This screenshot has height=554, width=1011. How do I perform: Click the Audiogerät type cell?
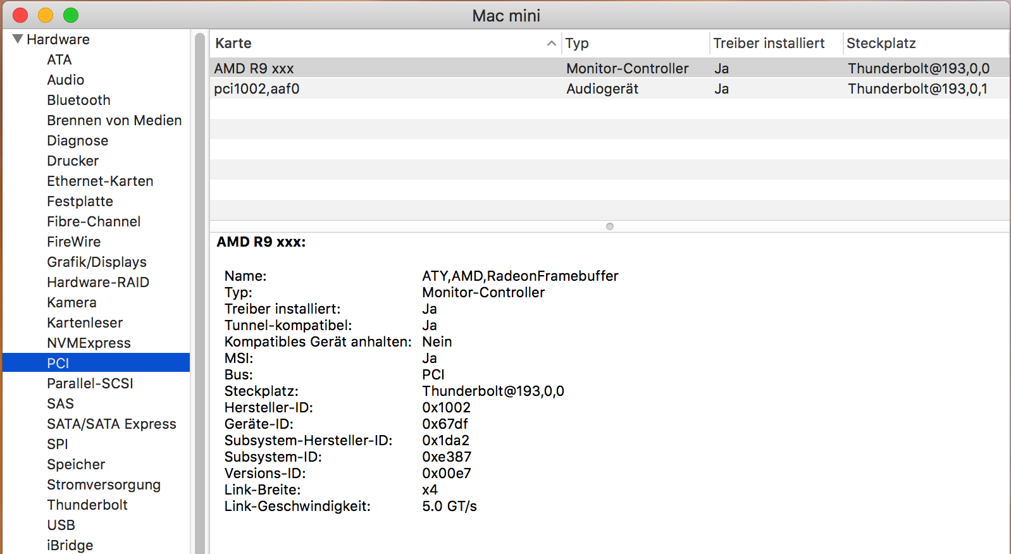point(602,89)
